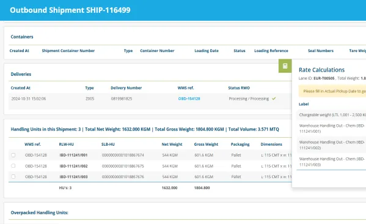Click SLB-HU number 00000000001018867674
The height and width of the screenshot is (224, 366).
point(123,155)
